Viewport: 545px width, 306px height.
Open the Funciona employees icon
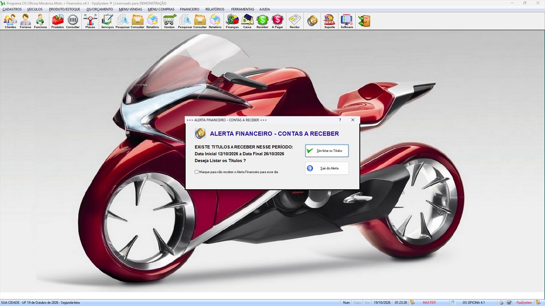coord(40,21)
